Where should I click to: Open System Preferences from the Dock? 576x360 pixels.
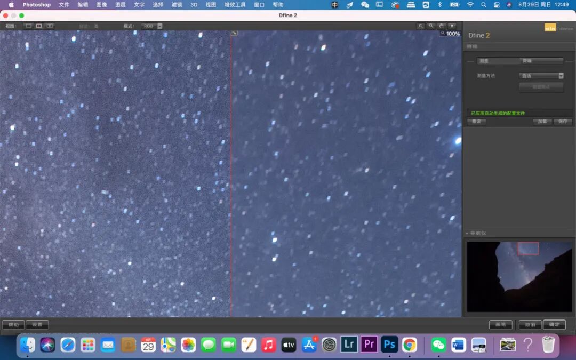(329, 345)
